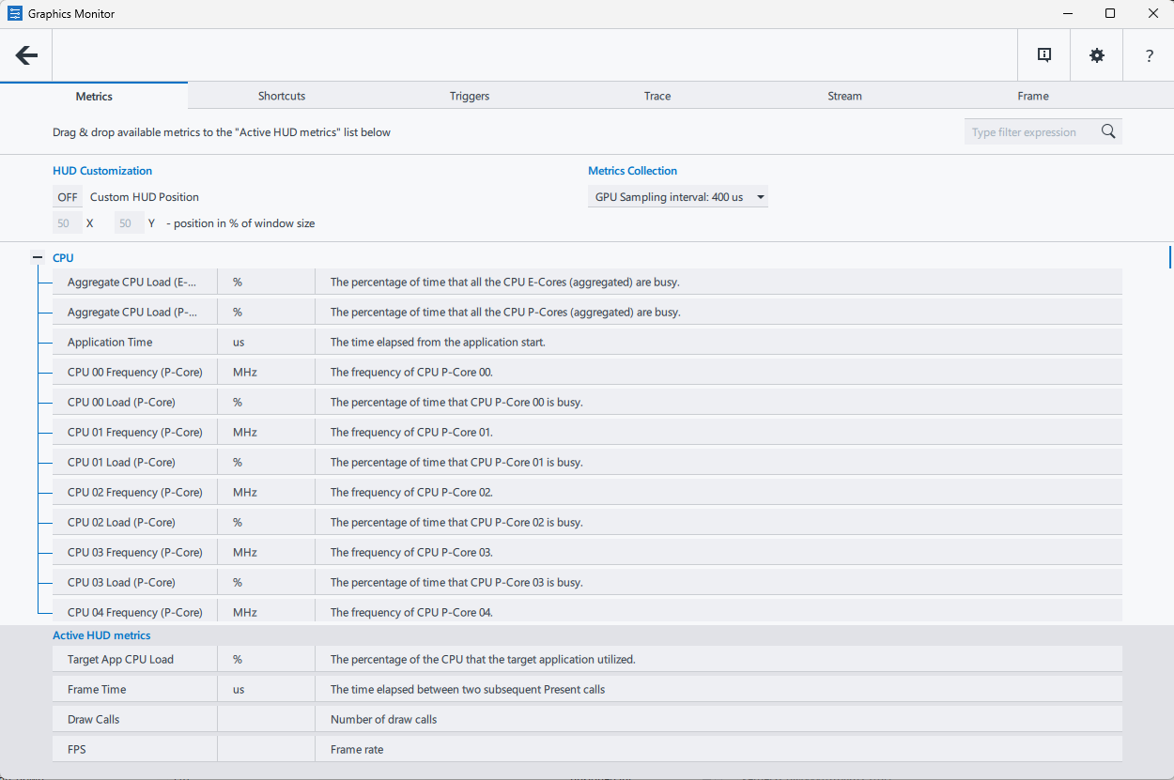Click the back arrow icon
This screenshot has width=1174, height=780.
click(26, 55)
